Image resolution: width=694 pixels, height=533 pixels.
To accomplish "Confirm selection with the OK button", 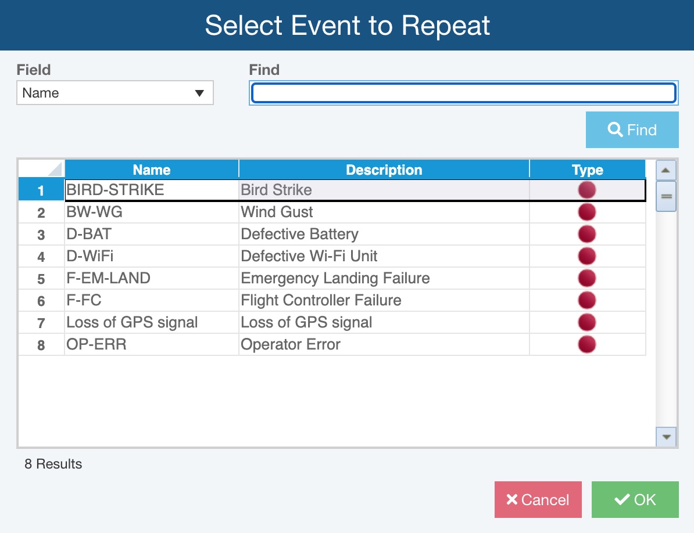I will (635, 499).
